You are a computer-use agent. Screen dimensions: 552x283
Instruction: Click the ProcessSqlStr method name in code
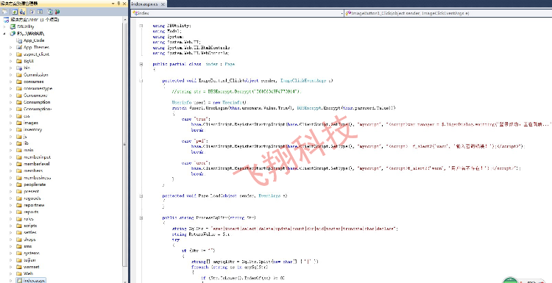(213, 218)
